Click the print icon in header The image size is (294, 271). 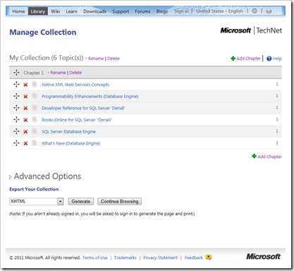coord(269,11)
